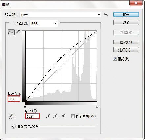
Task: Open the preset options menu icon
Action: pyautogui.click(x=106, y=14)
